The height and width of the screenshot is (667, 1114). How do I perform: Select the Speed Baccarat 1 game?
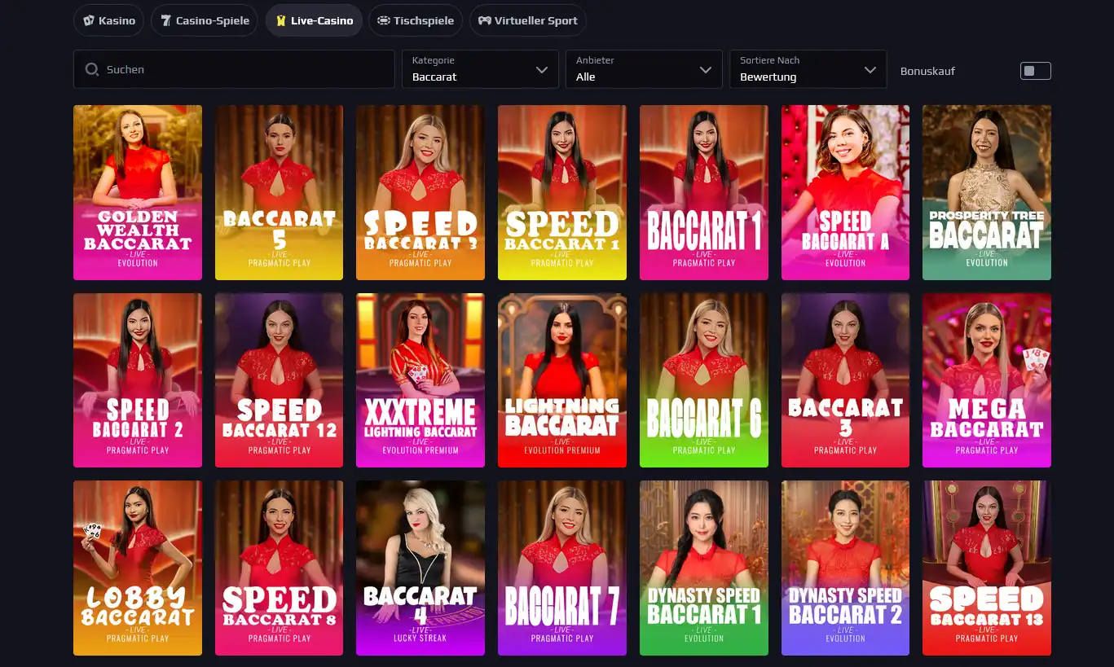[x=562, y=192]
